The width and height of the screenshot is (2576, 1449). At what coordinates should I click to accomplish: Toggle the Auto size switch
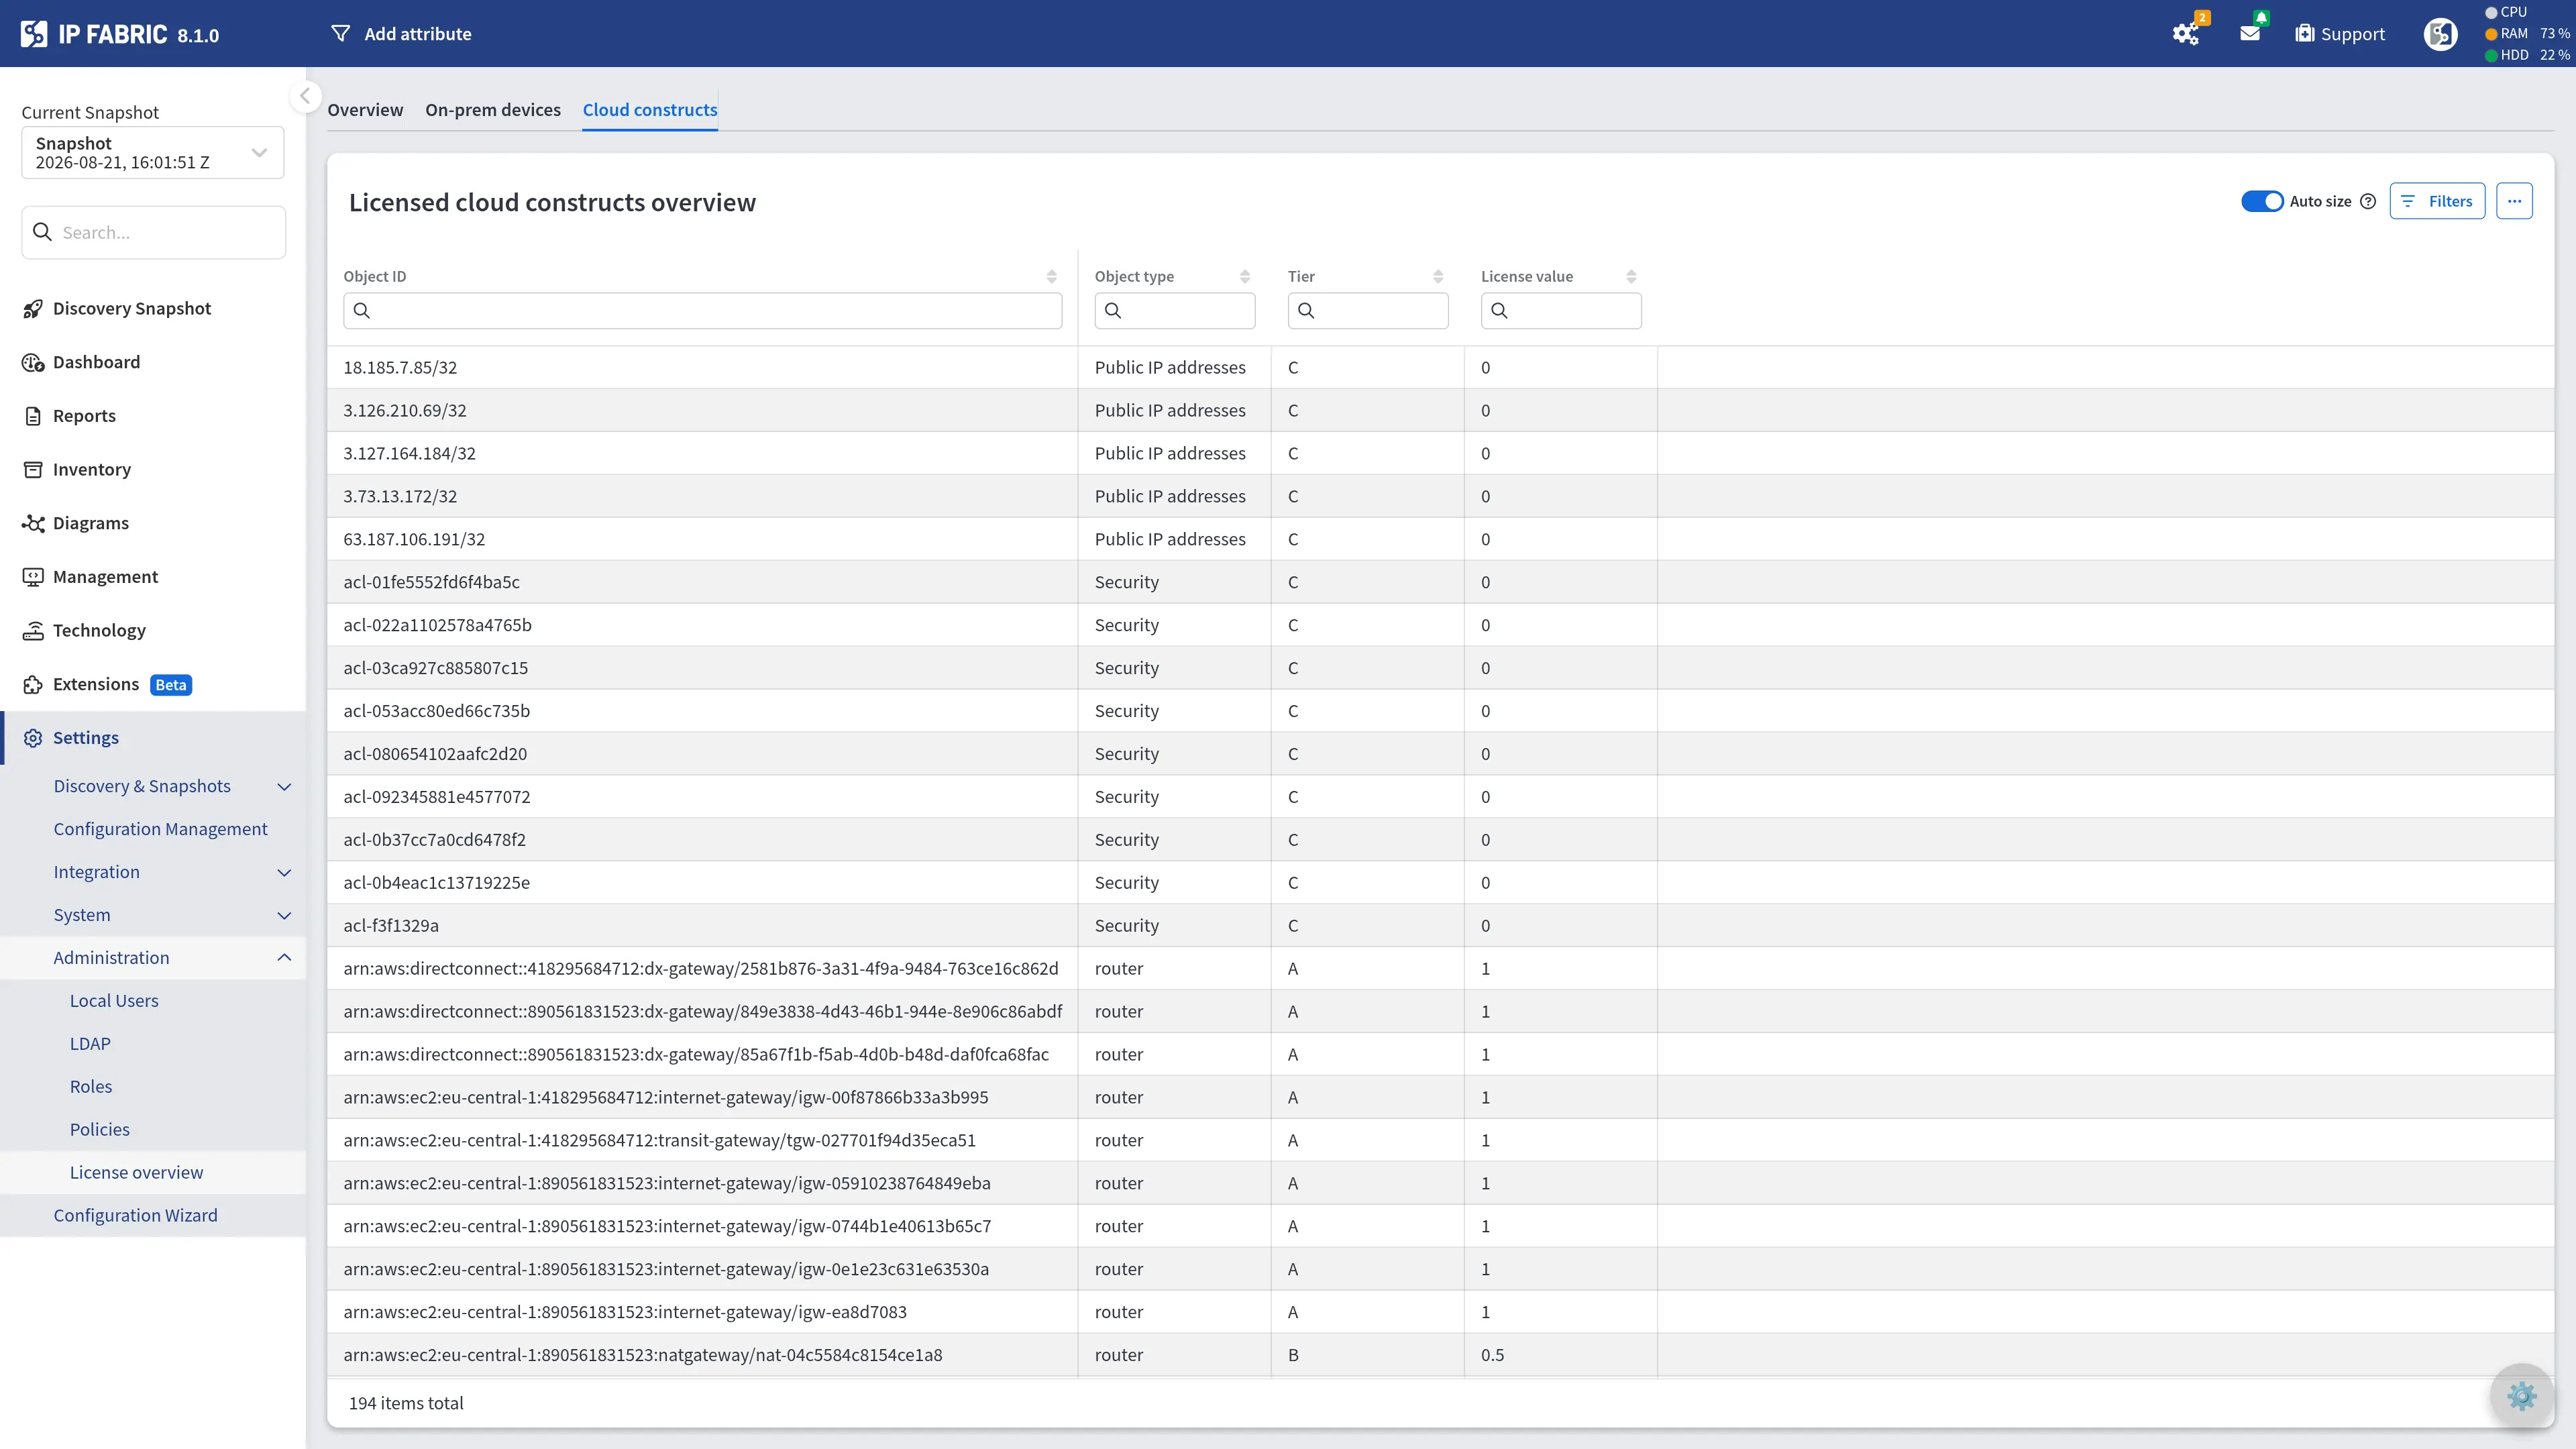coord(2262,201)
